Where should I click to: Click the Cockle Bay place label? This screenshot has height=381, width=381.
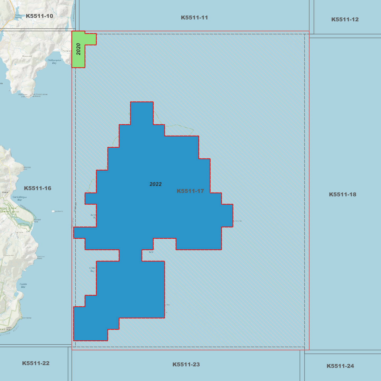23,286
